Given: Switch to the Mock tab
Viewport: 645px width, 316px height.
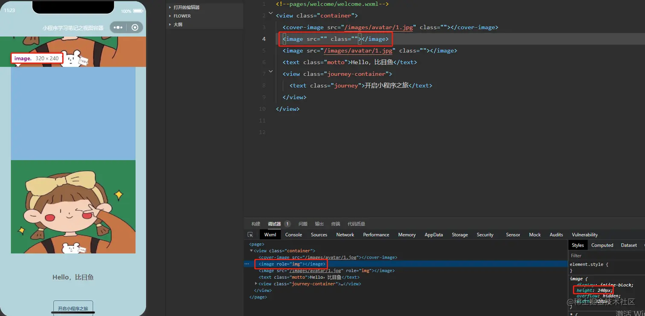Looking at the screenshot, I should point(535,235).
